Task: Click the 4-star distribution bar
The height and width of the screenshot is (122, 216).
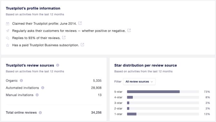Action: [x=163, y=98]
